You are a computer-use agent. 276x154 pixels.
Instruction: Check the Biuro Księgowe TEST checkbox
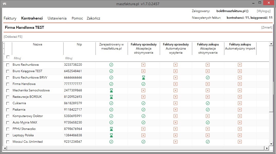[x=8, y=71]
